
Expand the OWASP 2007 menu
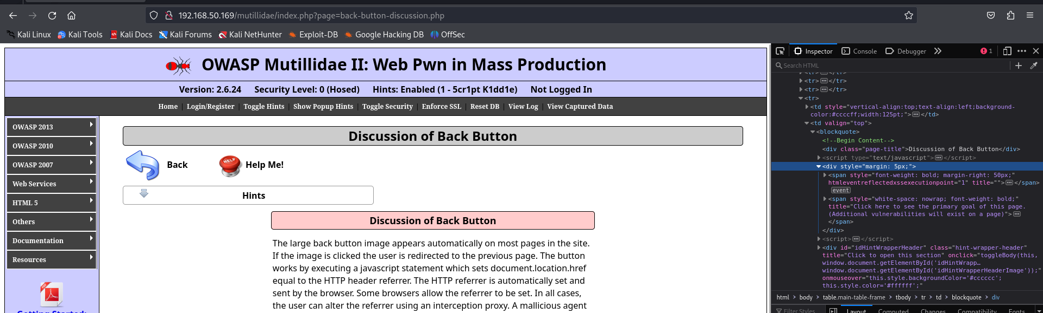[x=52, y=165]
